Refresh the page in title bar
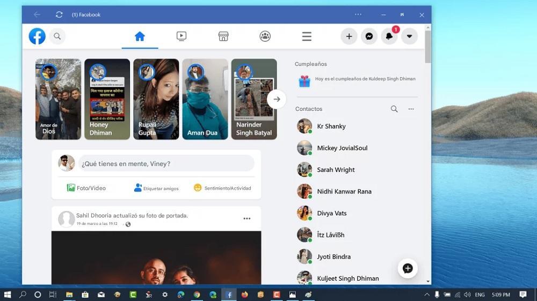The image size is (537, 301). point(59,14)
